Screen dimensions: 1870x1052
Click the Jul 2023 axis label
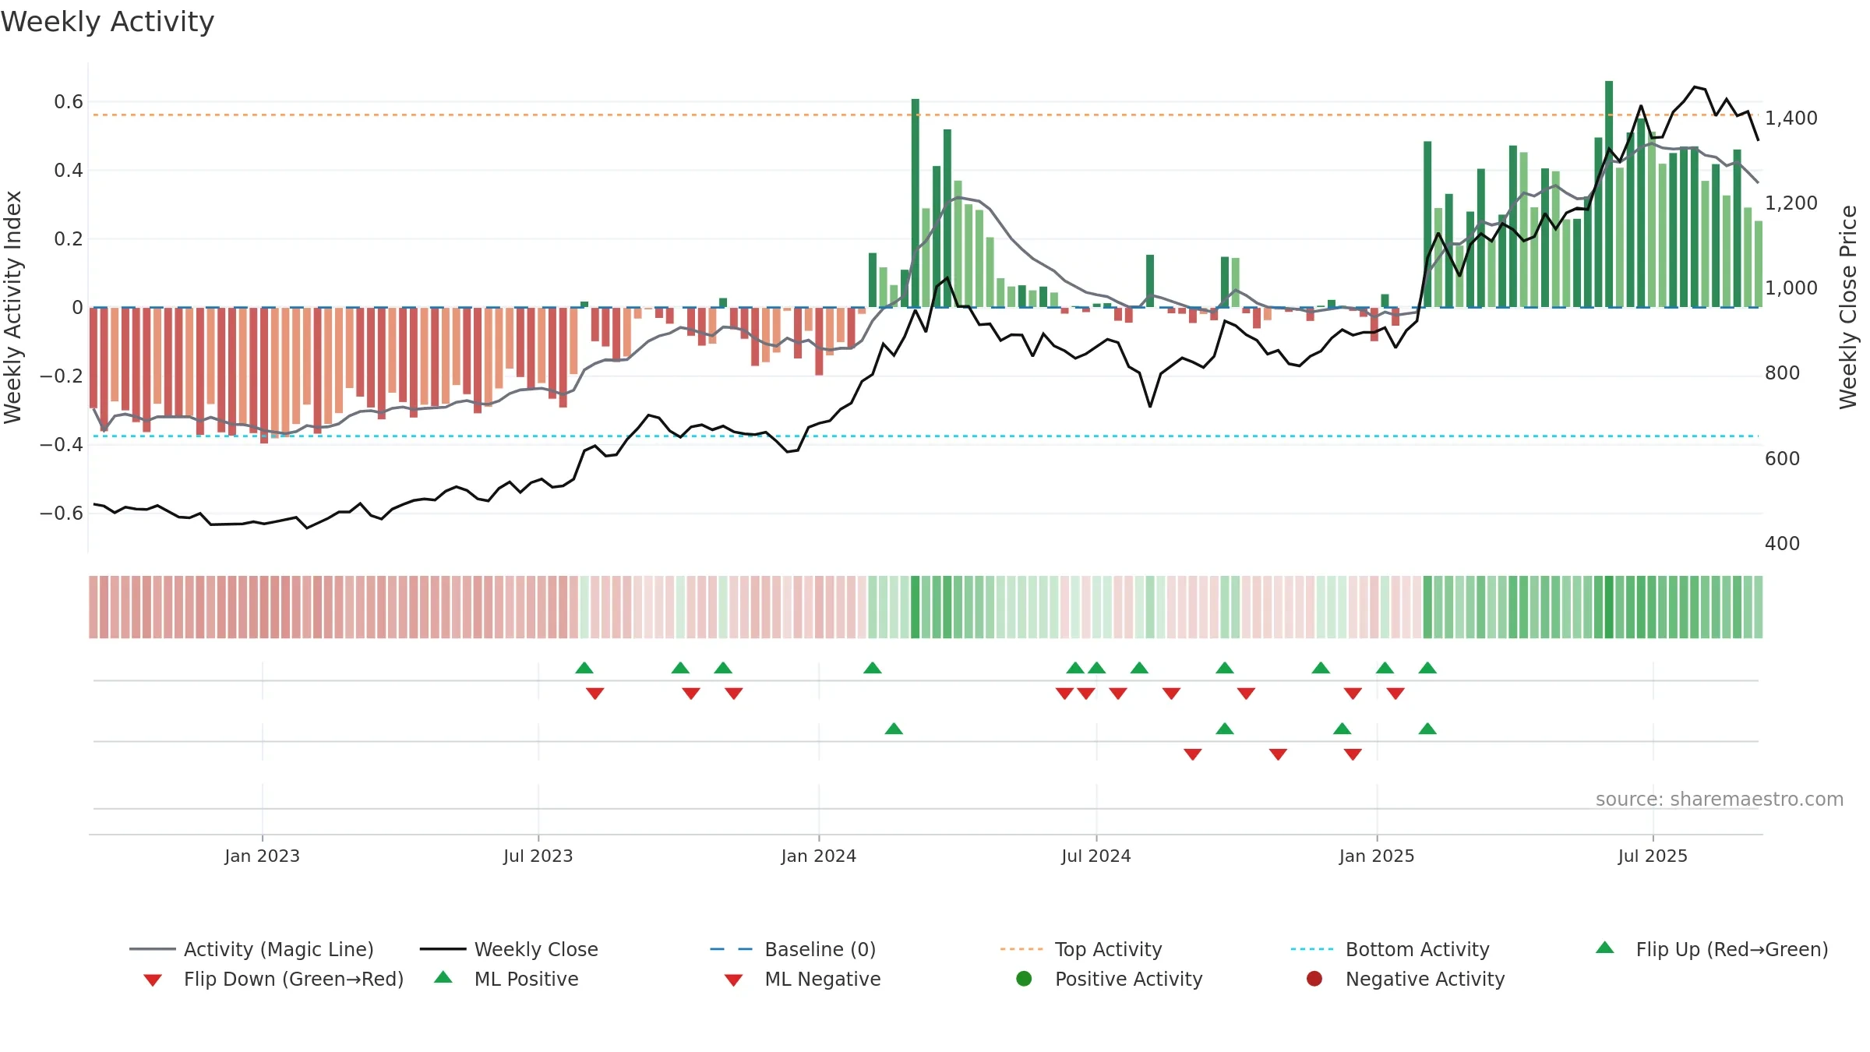[x=538, y=856]
